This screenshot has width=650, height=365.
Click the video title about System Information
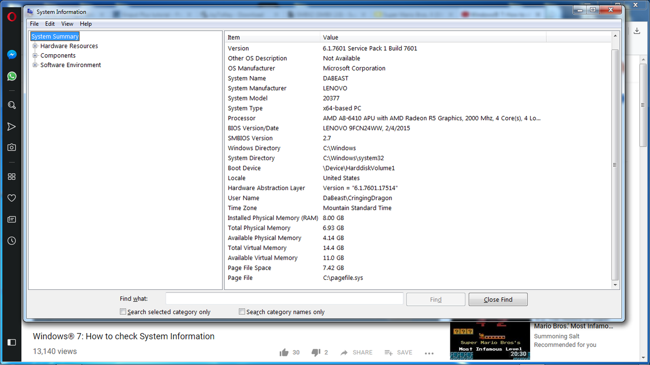coord(124,337)
